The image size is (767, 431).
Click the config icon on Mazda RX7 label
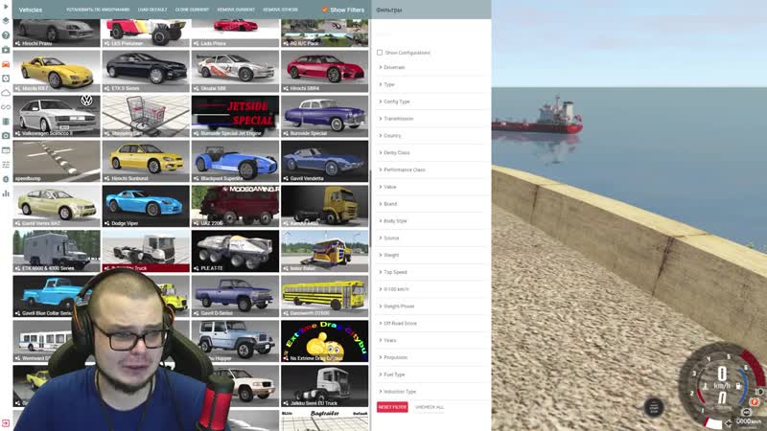click(x=17, y=88)
